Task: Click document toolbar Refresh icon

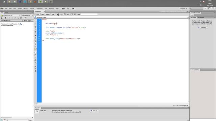Action: [x=75, y=14]
